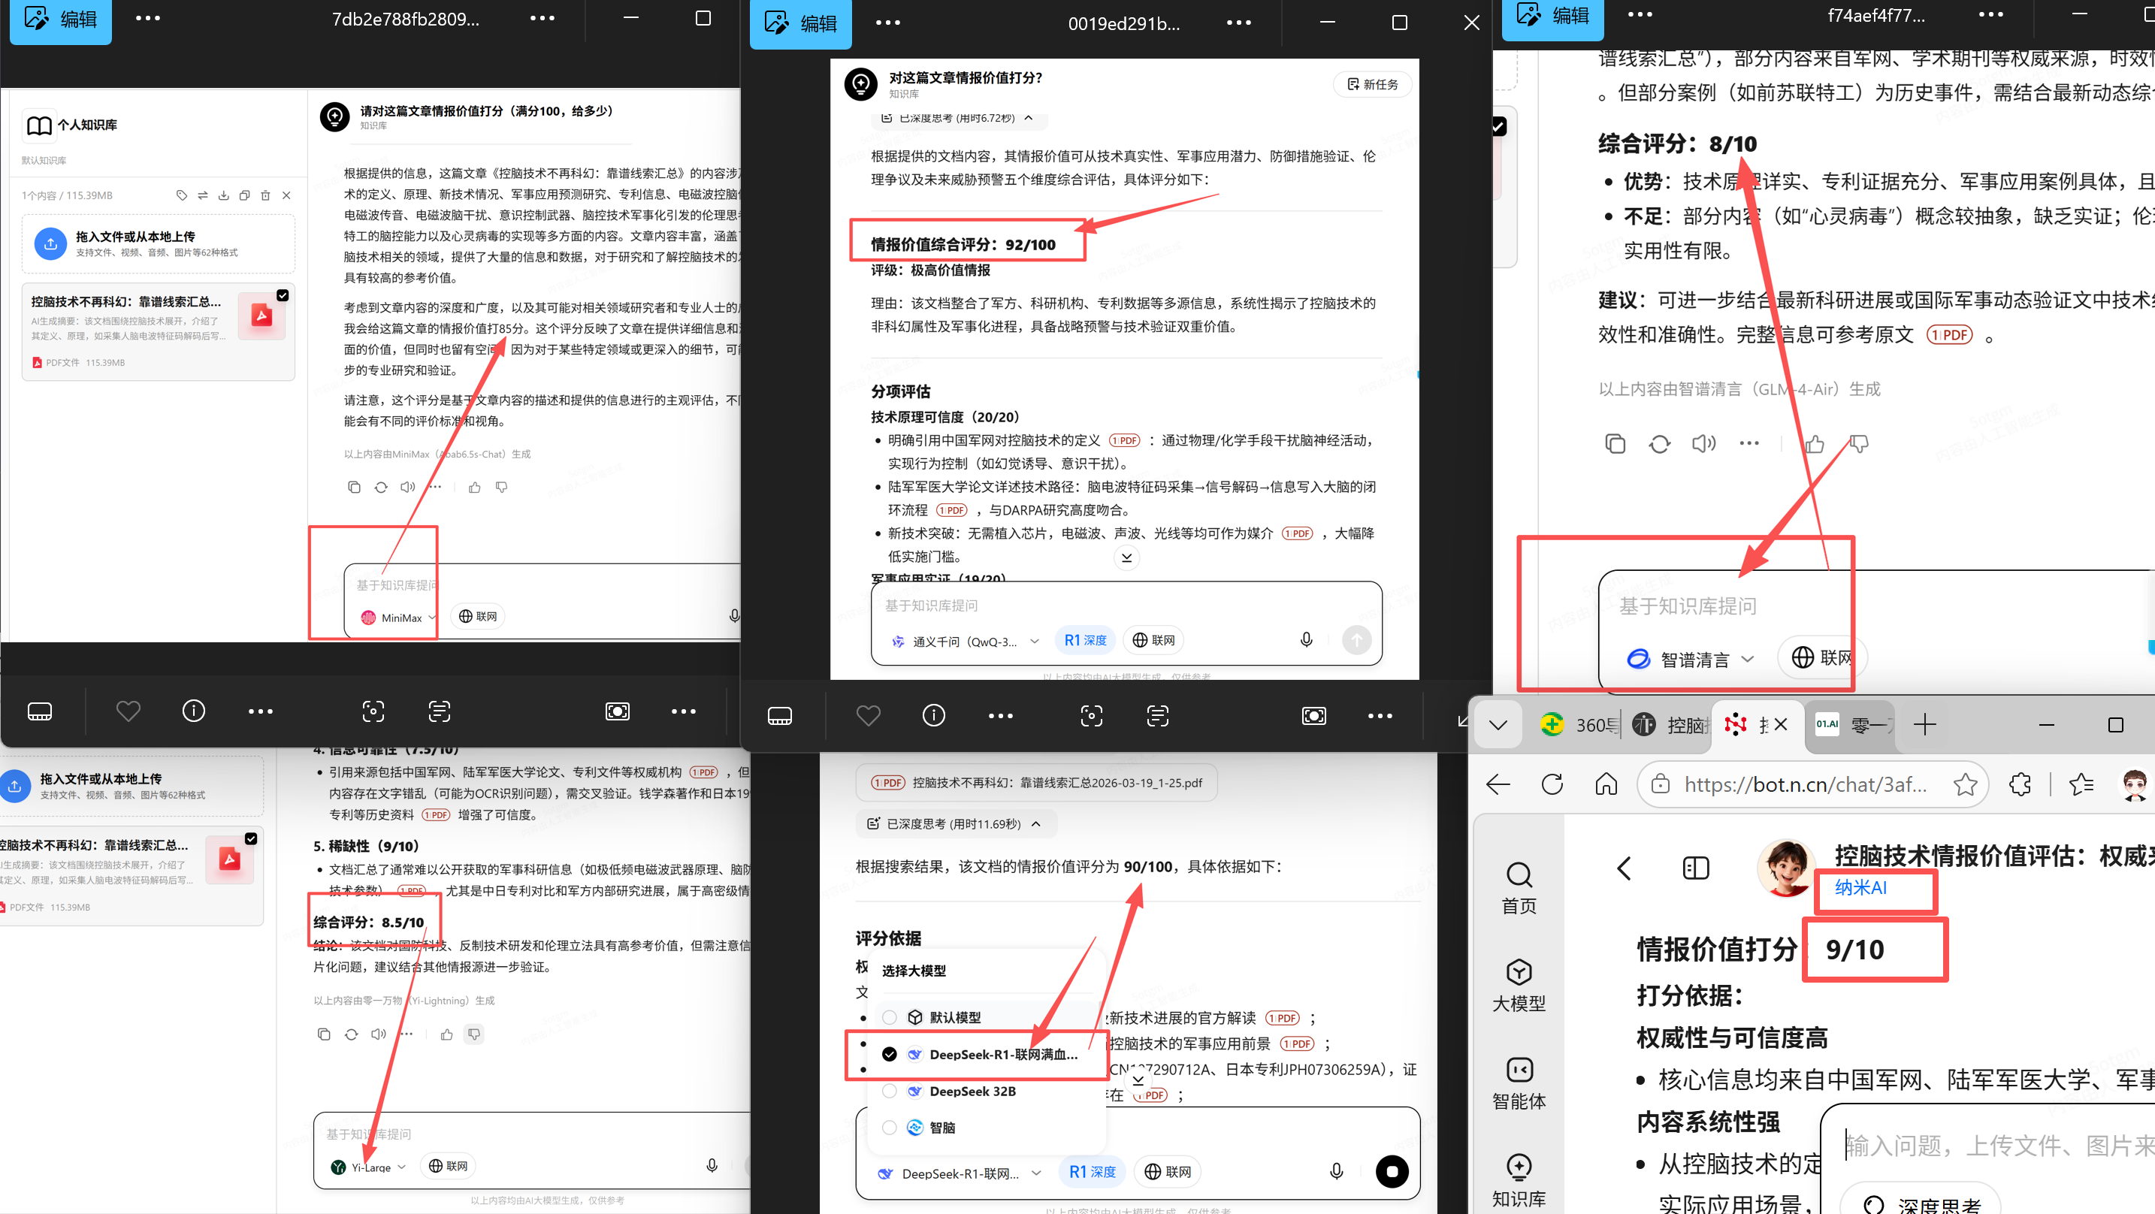Screen dimensions: 2155x1214
Task: Select the scan capture icon near the toolbar
Action: 373,711
